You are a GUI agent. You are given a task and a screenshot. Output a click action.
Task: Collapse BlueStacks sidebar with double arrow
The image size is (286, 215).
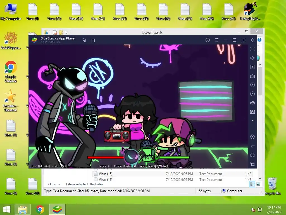click(252, 40)
